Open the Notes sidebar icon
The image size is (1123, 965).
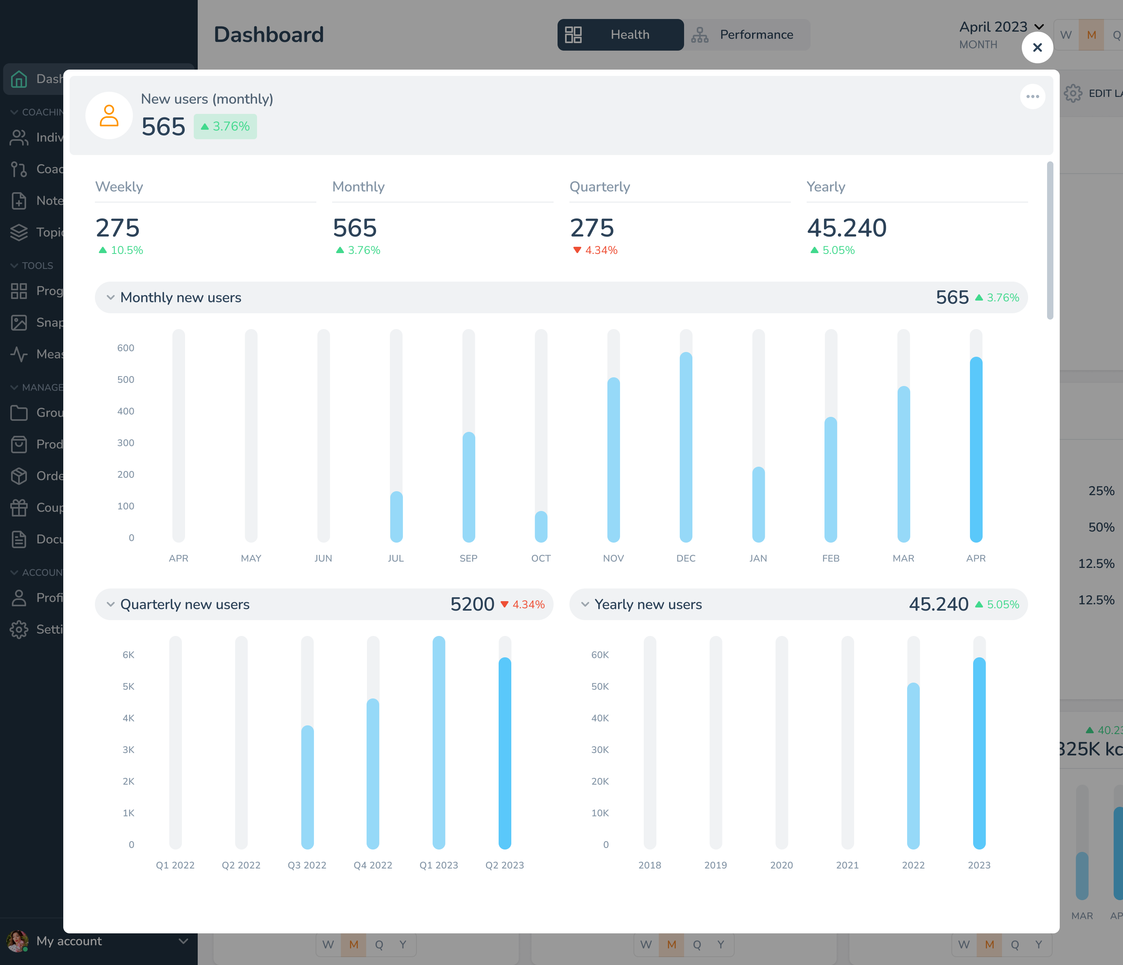(x=19, y=201)
